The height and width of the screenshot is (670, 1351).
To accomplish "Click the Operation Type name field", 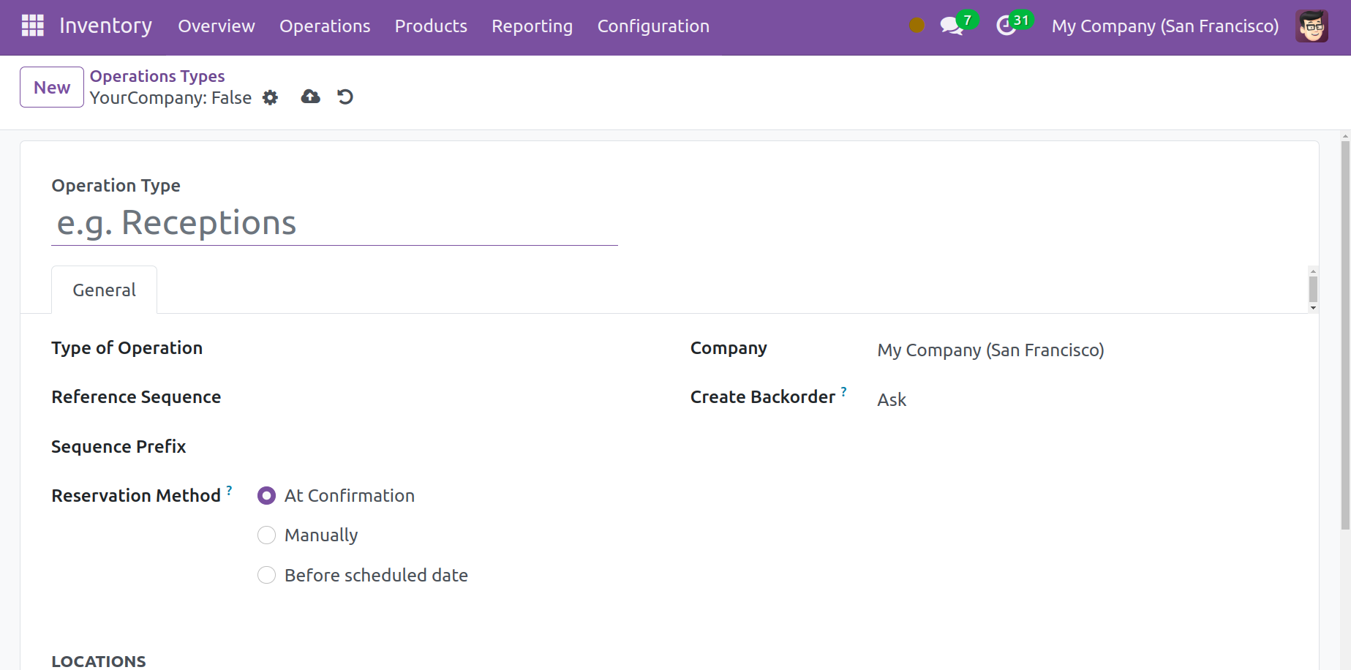I will [334, 223].
